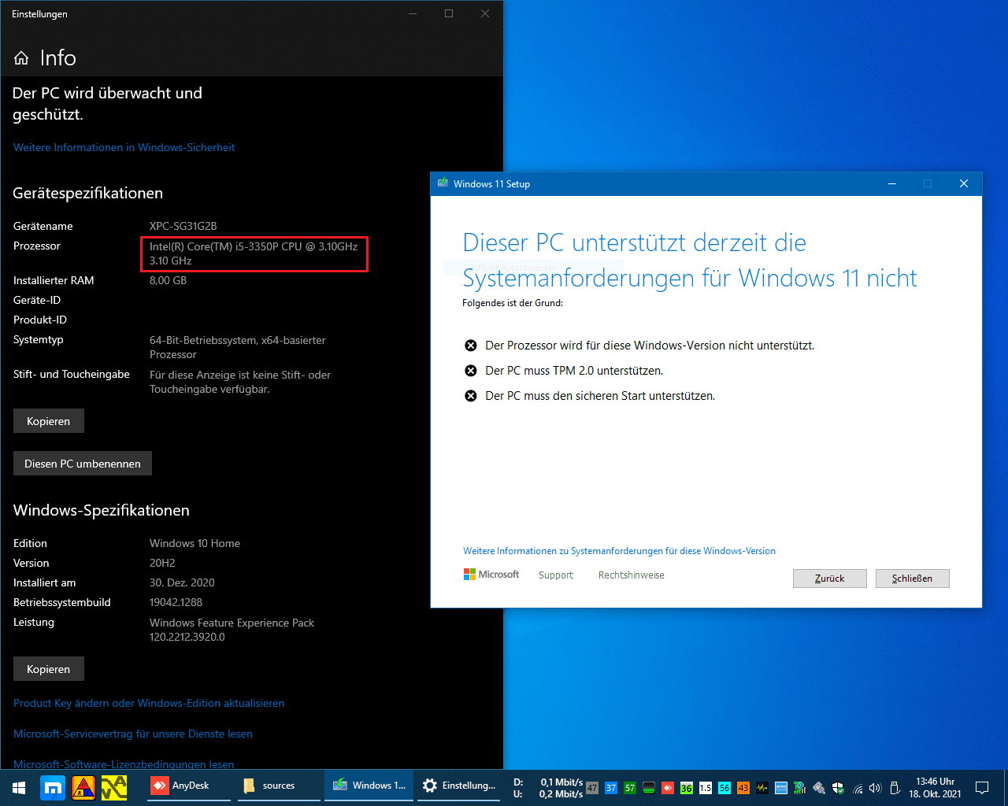This screenshot has height=806, width=1008.
Task: Click the white 1.5 tray indicator
Action: (x=706, y=787)
